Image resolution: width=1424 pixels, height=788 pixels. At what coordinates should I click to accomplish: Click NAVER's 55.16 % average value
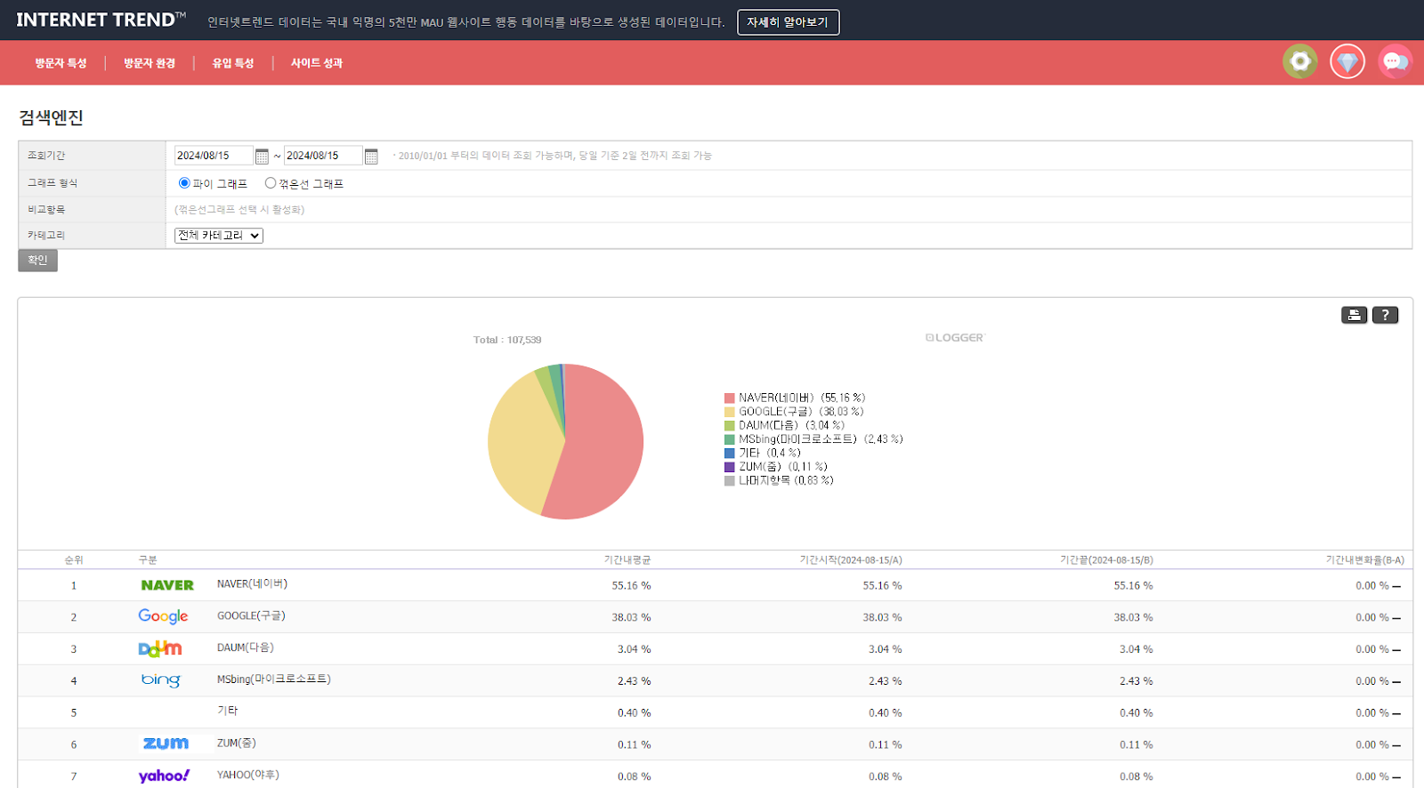pos(631,586)
